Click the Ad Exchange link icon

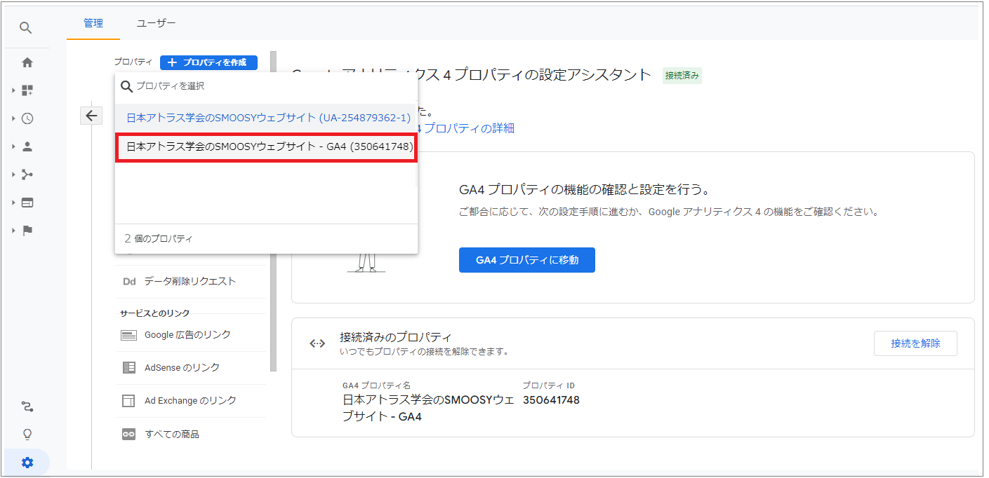point(128,401)
